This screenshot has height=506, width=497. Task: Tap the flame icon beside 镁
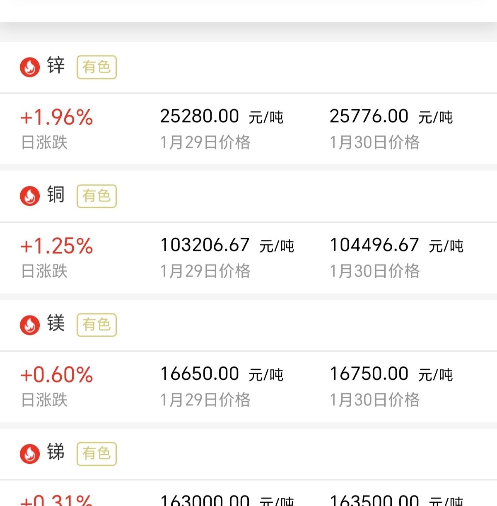tap(30, 325)
